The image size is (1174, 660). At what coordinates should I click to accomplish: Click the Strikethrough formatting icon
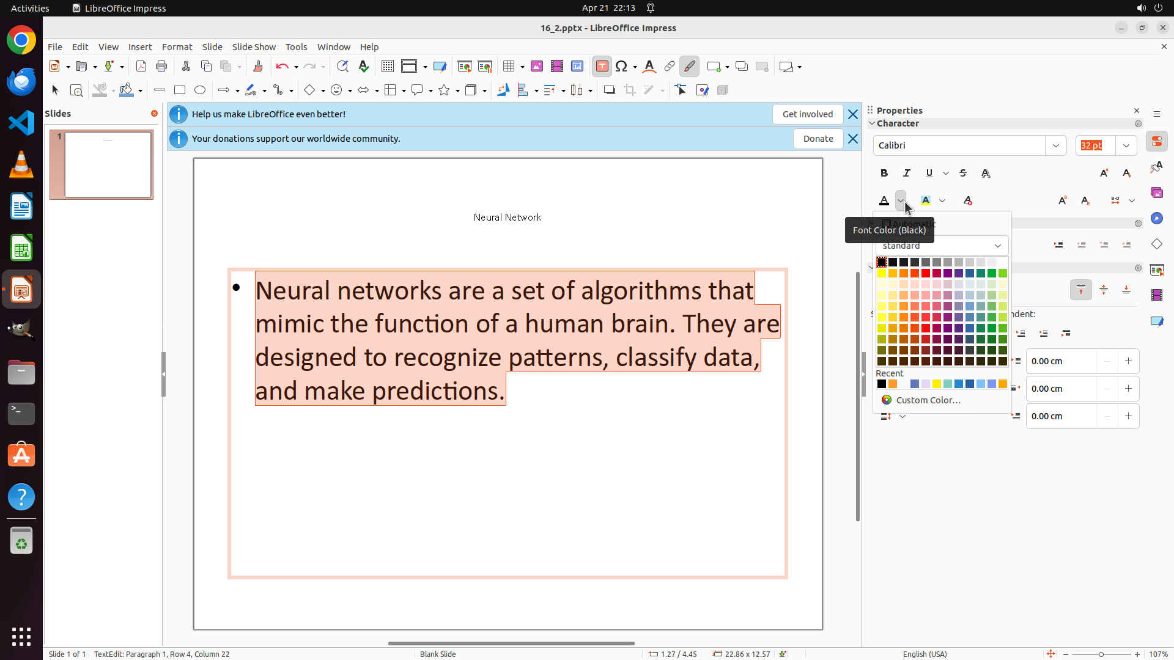point(963,174)
